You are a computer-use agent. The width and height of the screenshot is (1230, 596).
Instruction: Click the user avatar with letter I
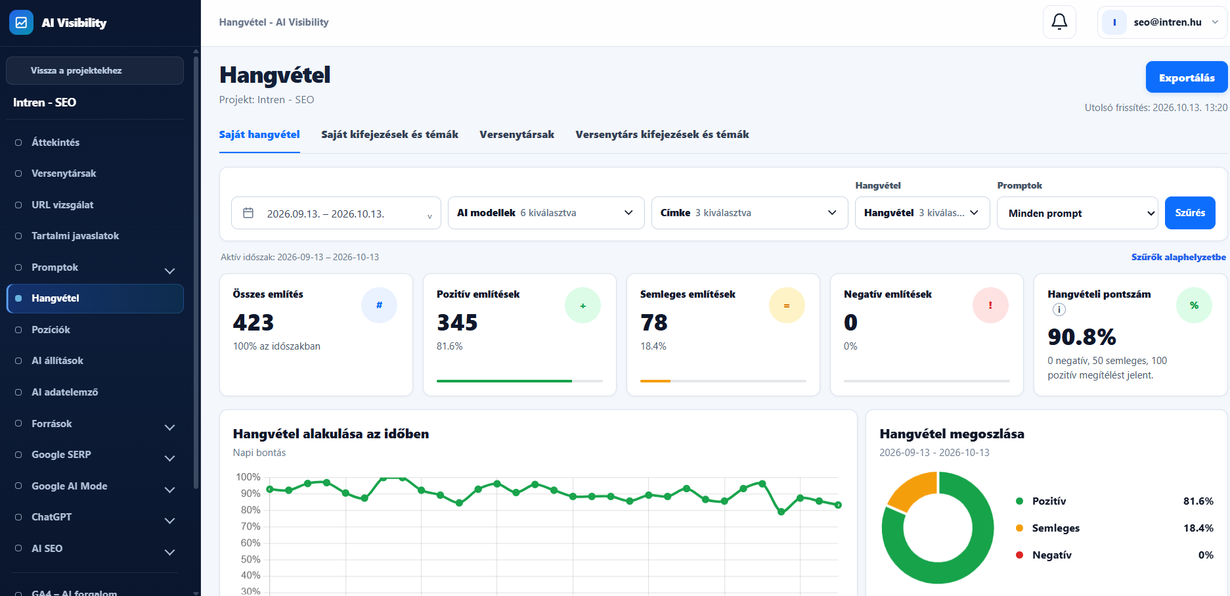coord(1114,22)
